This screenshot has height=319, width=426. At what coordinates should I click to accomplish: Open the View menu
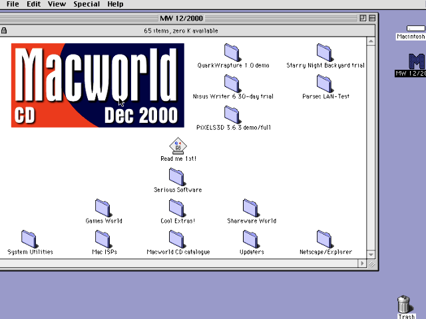pyautogui.click(x=57, y=4)
